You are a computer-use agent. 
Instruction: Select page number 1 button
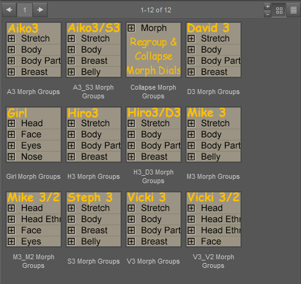coord(25,10)
